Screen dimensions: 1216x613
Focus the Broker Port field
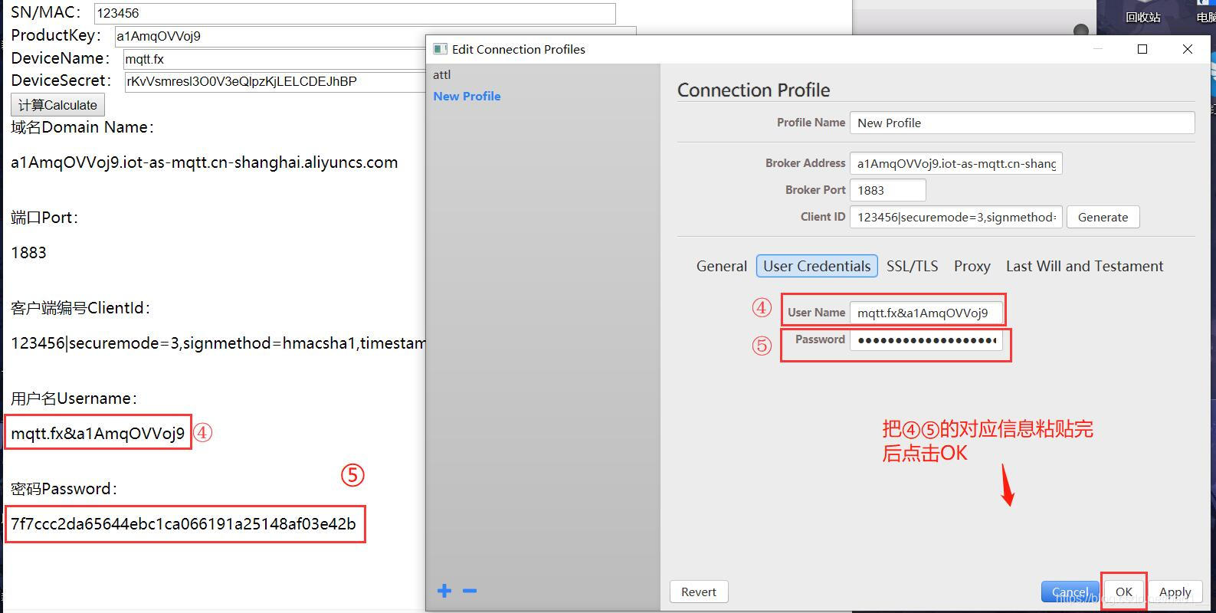coord(887,190)
